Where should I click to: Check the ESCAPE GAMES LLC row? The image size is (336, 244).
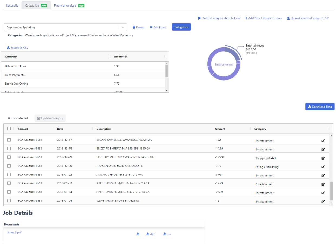[9, 140]
